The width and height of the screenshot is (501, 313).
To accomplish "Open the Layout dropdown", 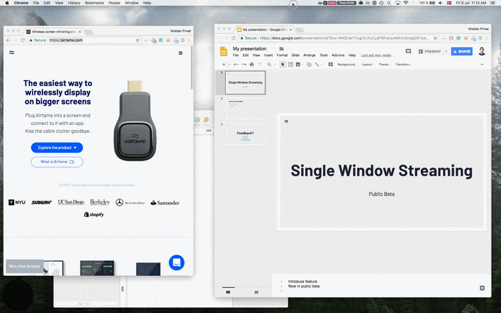I will 368,64.
